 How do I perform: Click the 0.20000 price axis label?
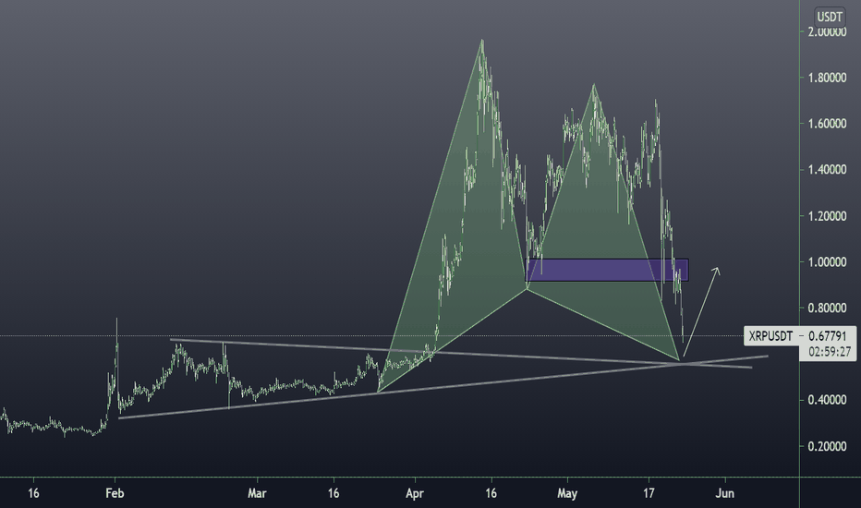[x=827, y=446]
